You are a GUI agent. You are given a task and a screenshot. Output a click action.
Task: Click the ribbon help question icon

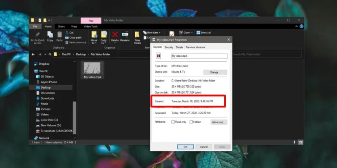point(302,26)
